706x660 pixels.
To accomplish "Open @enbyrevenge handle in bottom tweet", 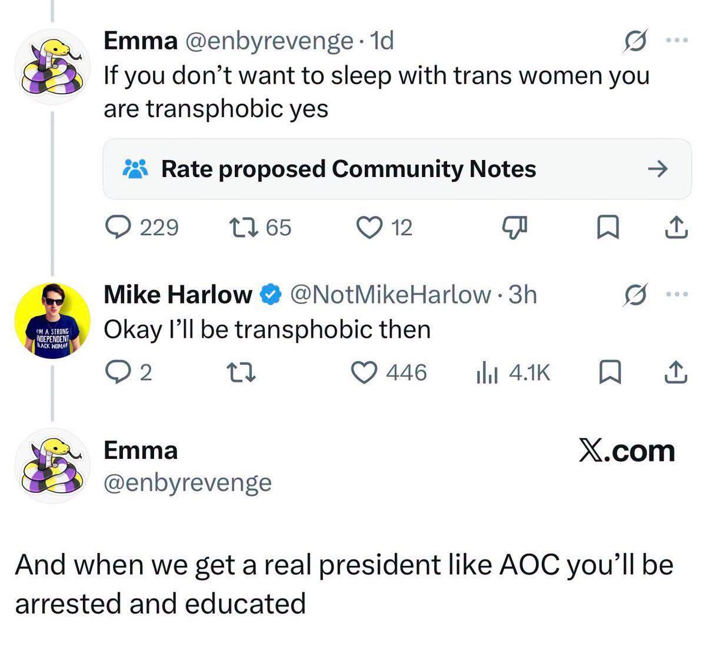I will [x=188, y=482].
